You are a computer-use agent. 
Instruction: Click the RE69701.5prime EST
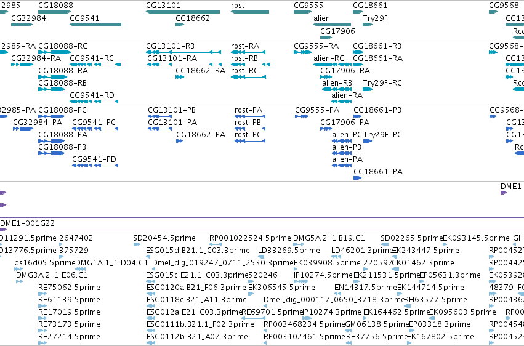[x=253, y=318]
